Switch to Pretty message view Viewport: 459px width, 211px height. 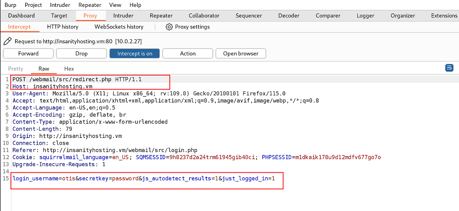pyautogui.click(x=16, y=69)
